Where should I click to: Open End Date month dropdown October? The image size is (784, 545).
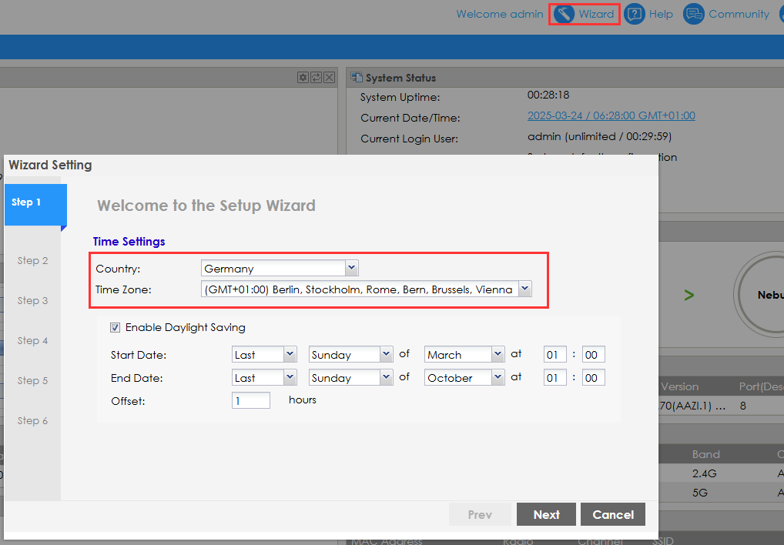(x=464, y=378)
